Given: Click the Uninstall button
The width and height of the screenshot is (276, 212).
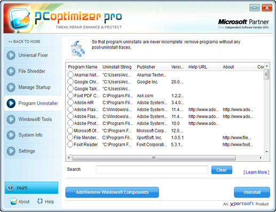Looking at the screenshot, I should coord(252,192).
